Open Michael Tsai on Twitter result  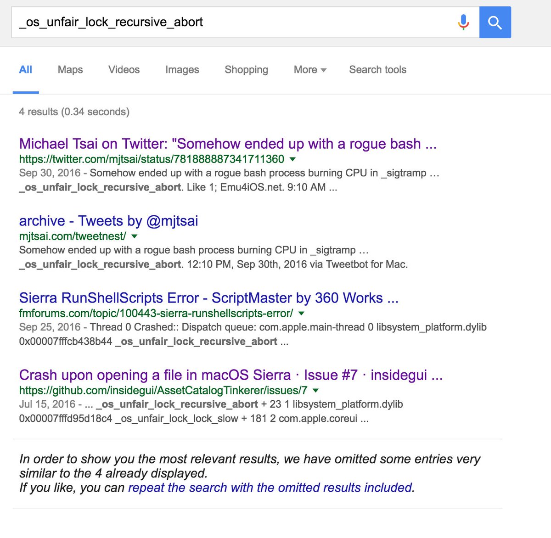(x=228, y=144)
